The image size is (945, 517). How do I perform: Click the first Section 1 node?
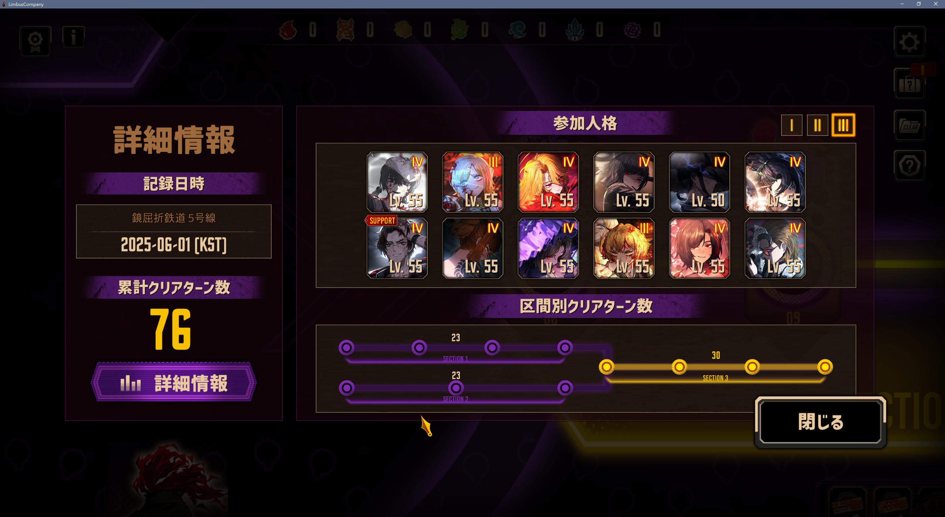[x=347, y=347]
